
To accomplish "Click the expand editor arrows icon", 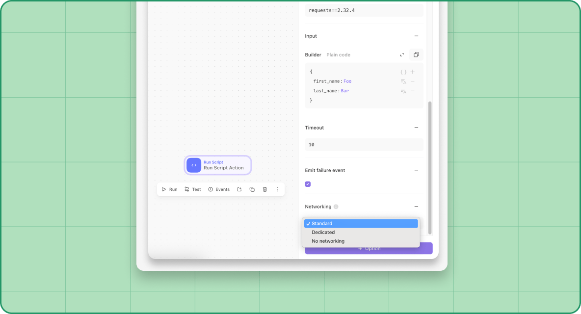I will 402,55.
